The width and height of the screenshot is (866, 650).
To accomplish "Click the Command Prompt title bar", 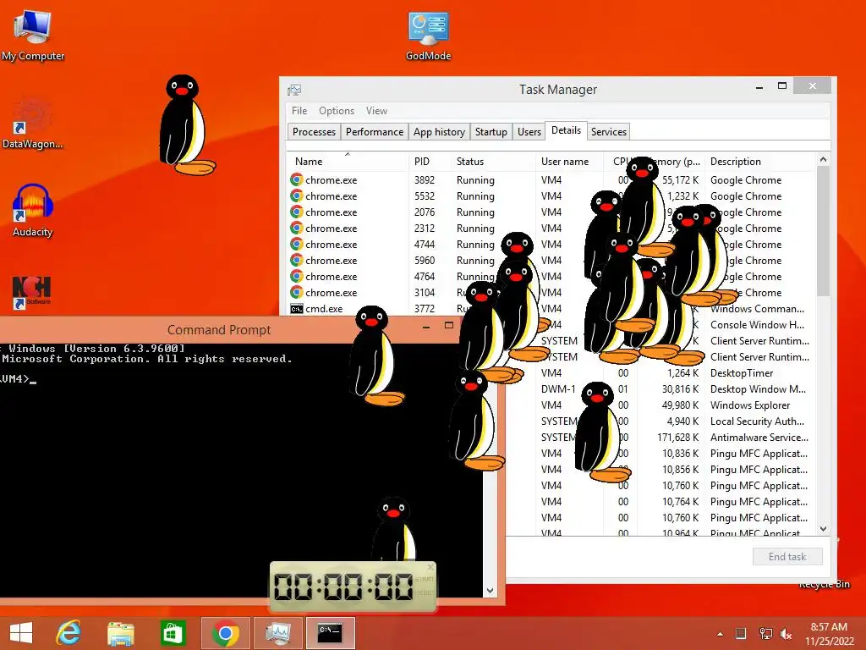I will (219, 329).
